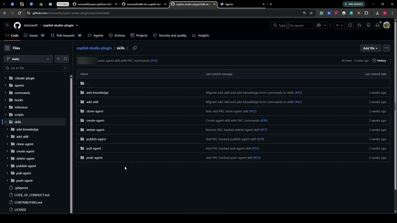Add a file using tree plus icon
397x223 pixels.
(58, 59)
